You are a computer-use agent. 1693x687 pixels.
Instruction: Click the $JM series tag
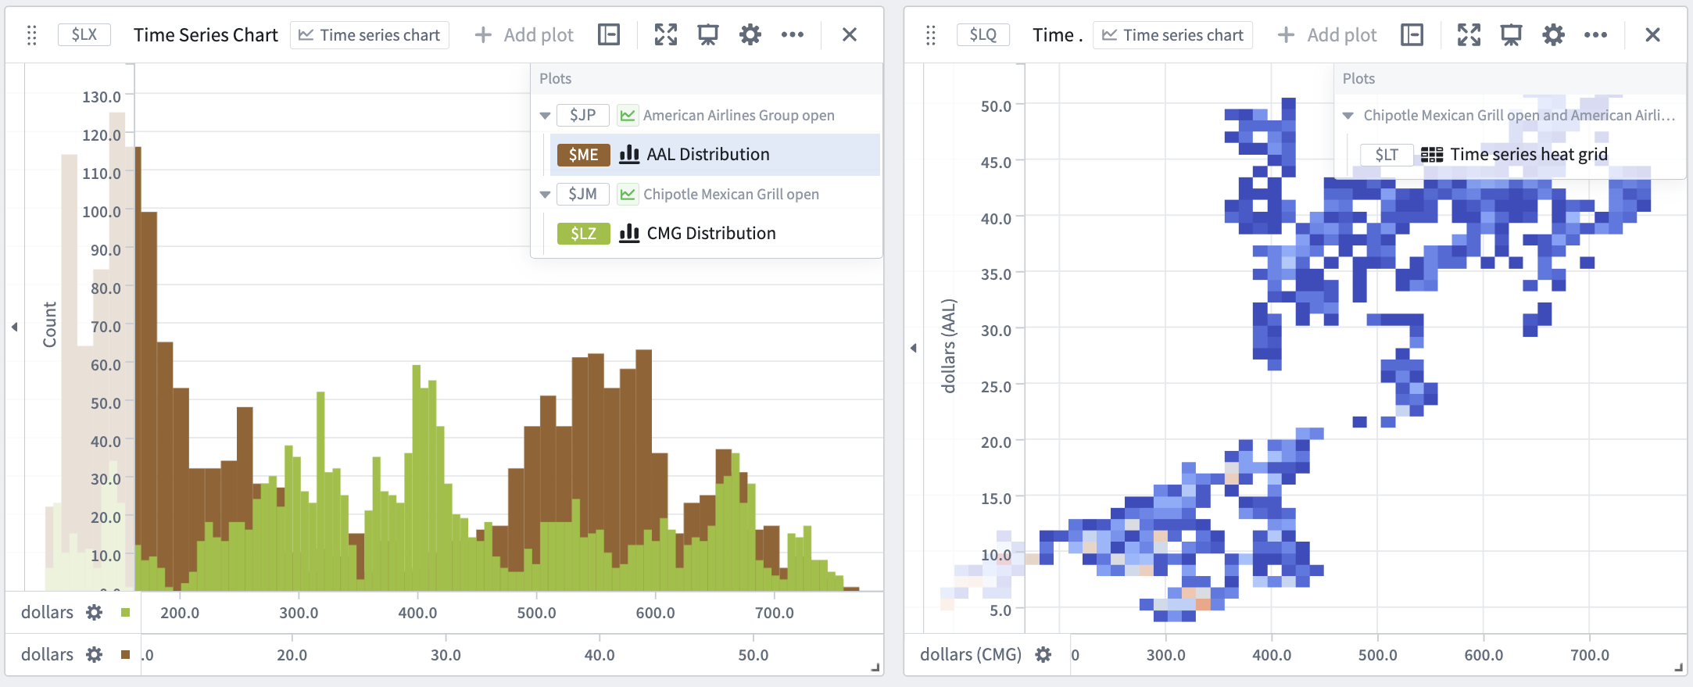point(583,195)
